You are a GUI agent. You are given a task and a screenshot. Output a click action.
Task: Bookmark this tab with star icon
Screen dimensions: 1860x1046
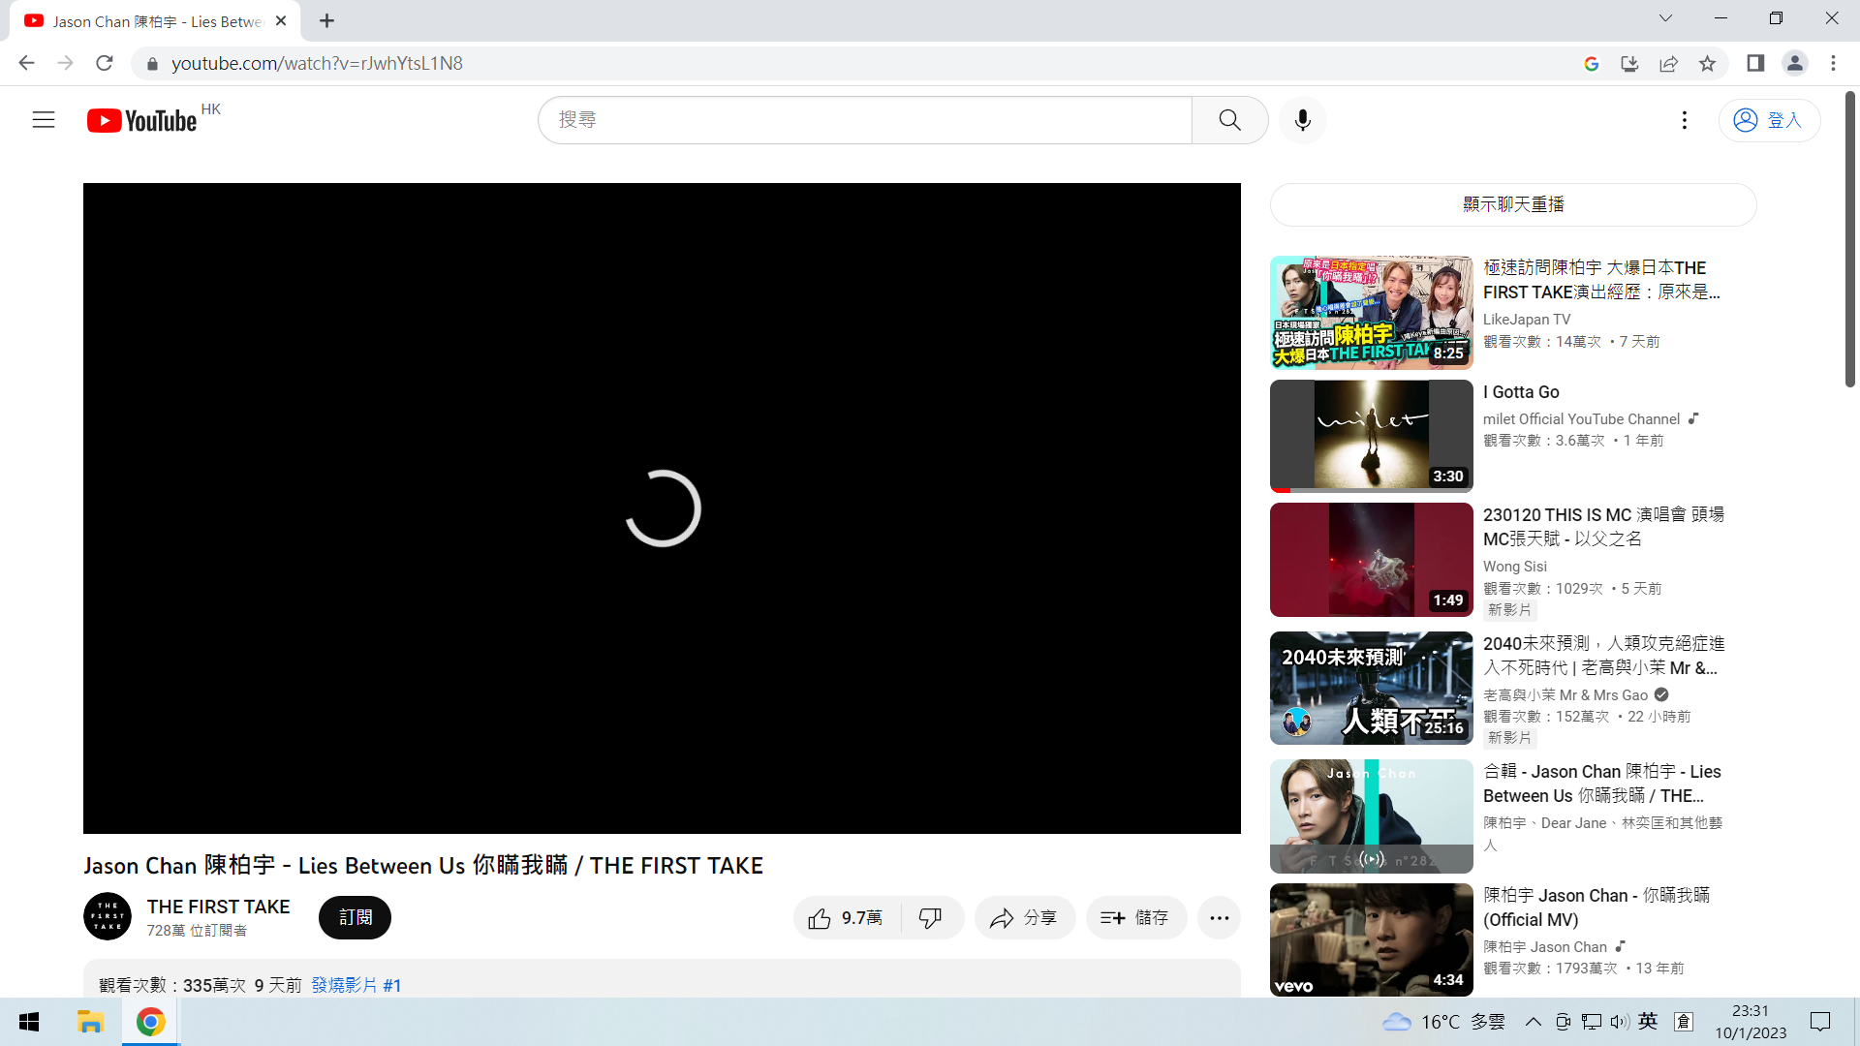pos(1707,63)
